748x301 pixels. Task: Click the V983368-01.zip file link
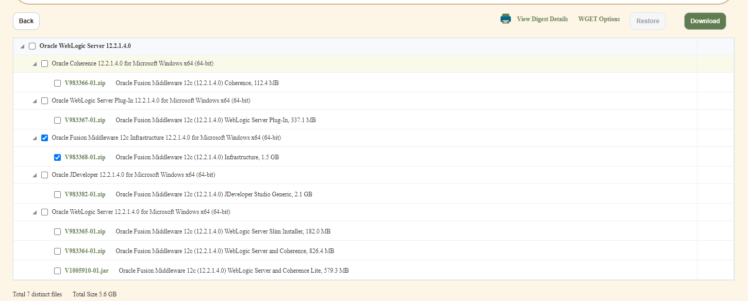(x=85, y=157)
